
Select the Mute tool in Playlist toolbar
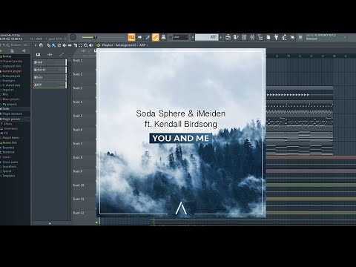click(65, 45)
